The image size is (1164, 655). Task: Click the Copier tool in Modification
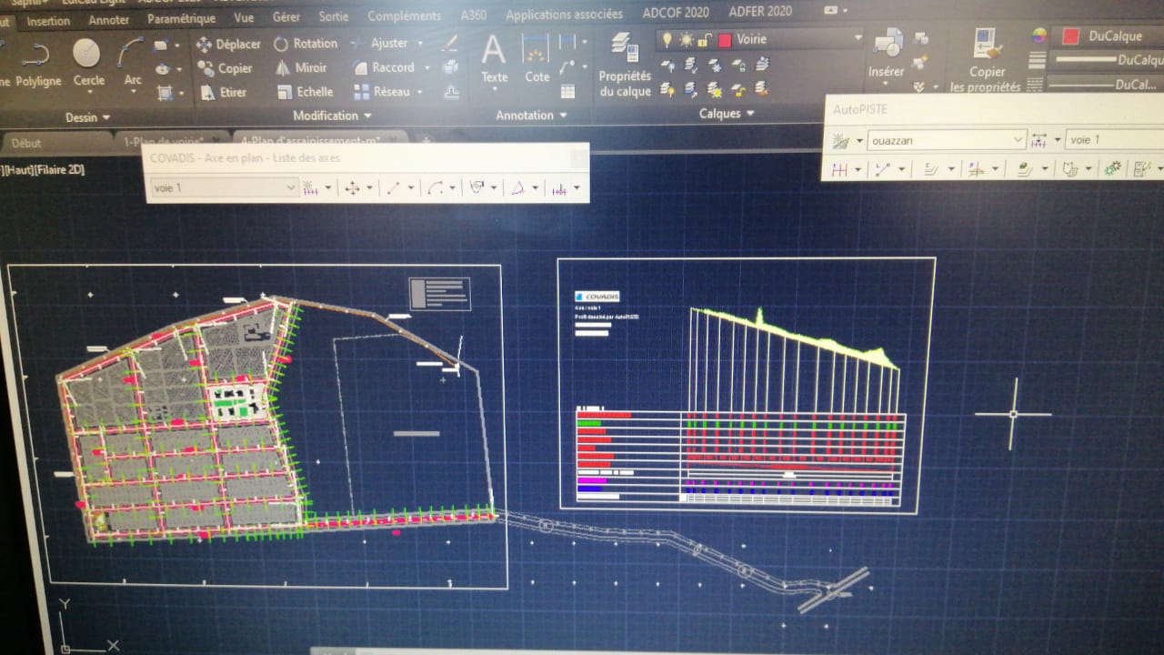tap(225, 68)
